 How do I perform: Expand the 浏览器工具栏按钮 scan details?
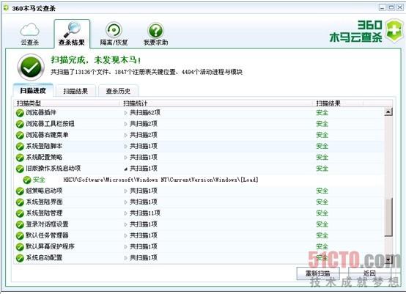pos(125,124)
